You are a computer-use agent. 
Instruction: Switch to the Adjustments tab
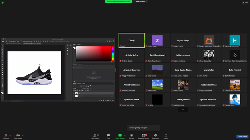click(81, 64)
